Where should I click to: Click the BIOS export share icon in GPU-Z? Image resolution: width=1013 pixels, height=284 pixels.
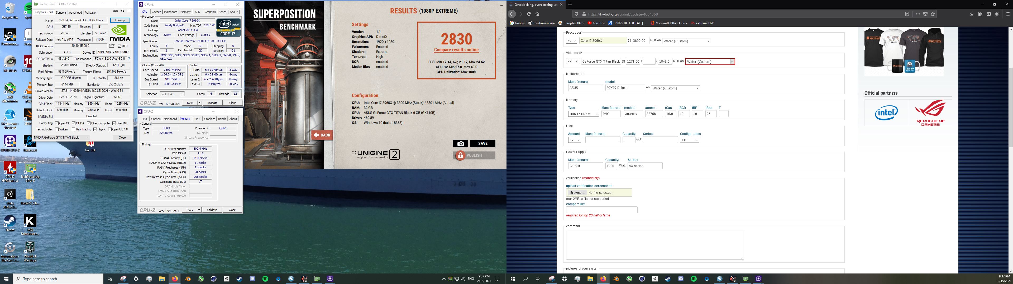pyautogui.click(x=112, y=46)
